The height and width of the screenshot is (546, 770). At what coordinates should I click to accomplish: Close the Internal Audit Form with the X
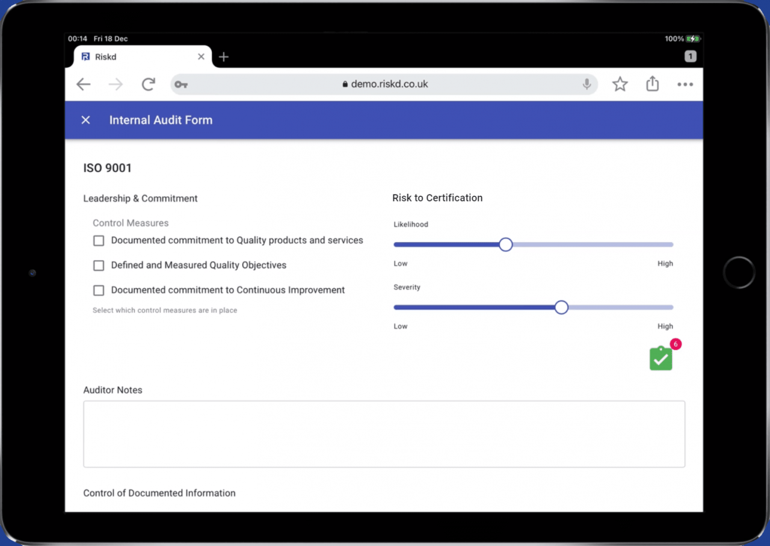coord(85,120)
